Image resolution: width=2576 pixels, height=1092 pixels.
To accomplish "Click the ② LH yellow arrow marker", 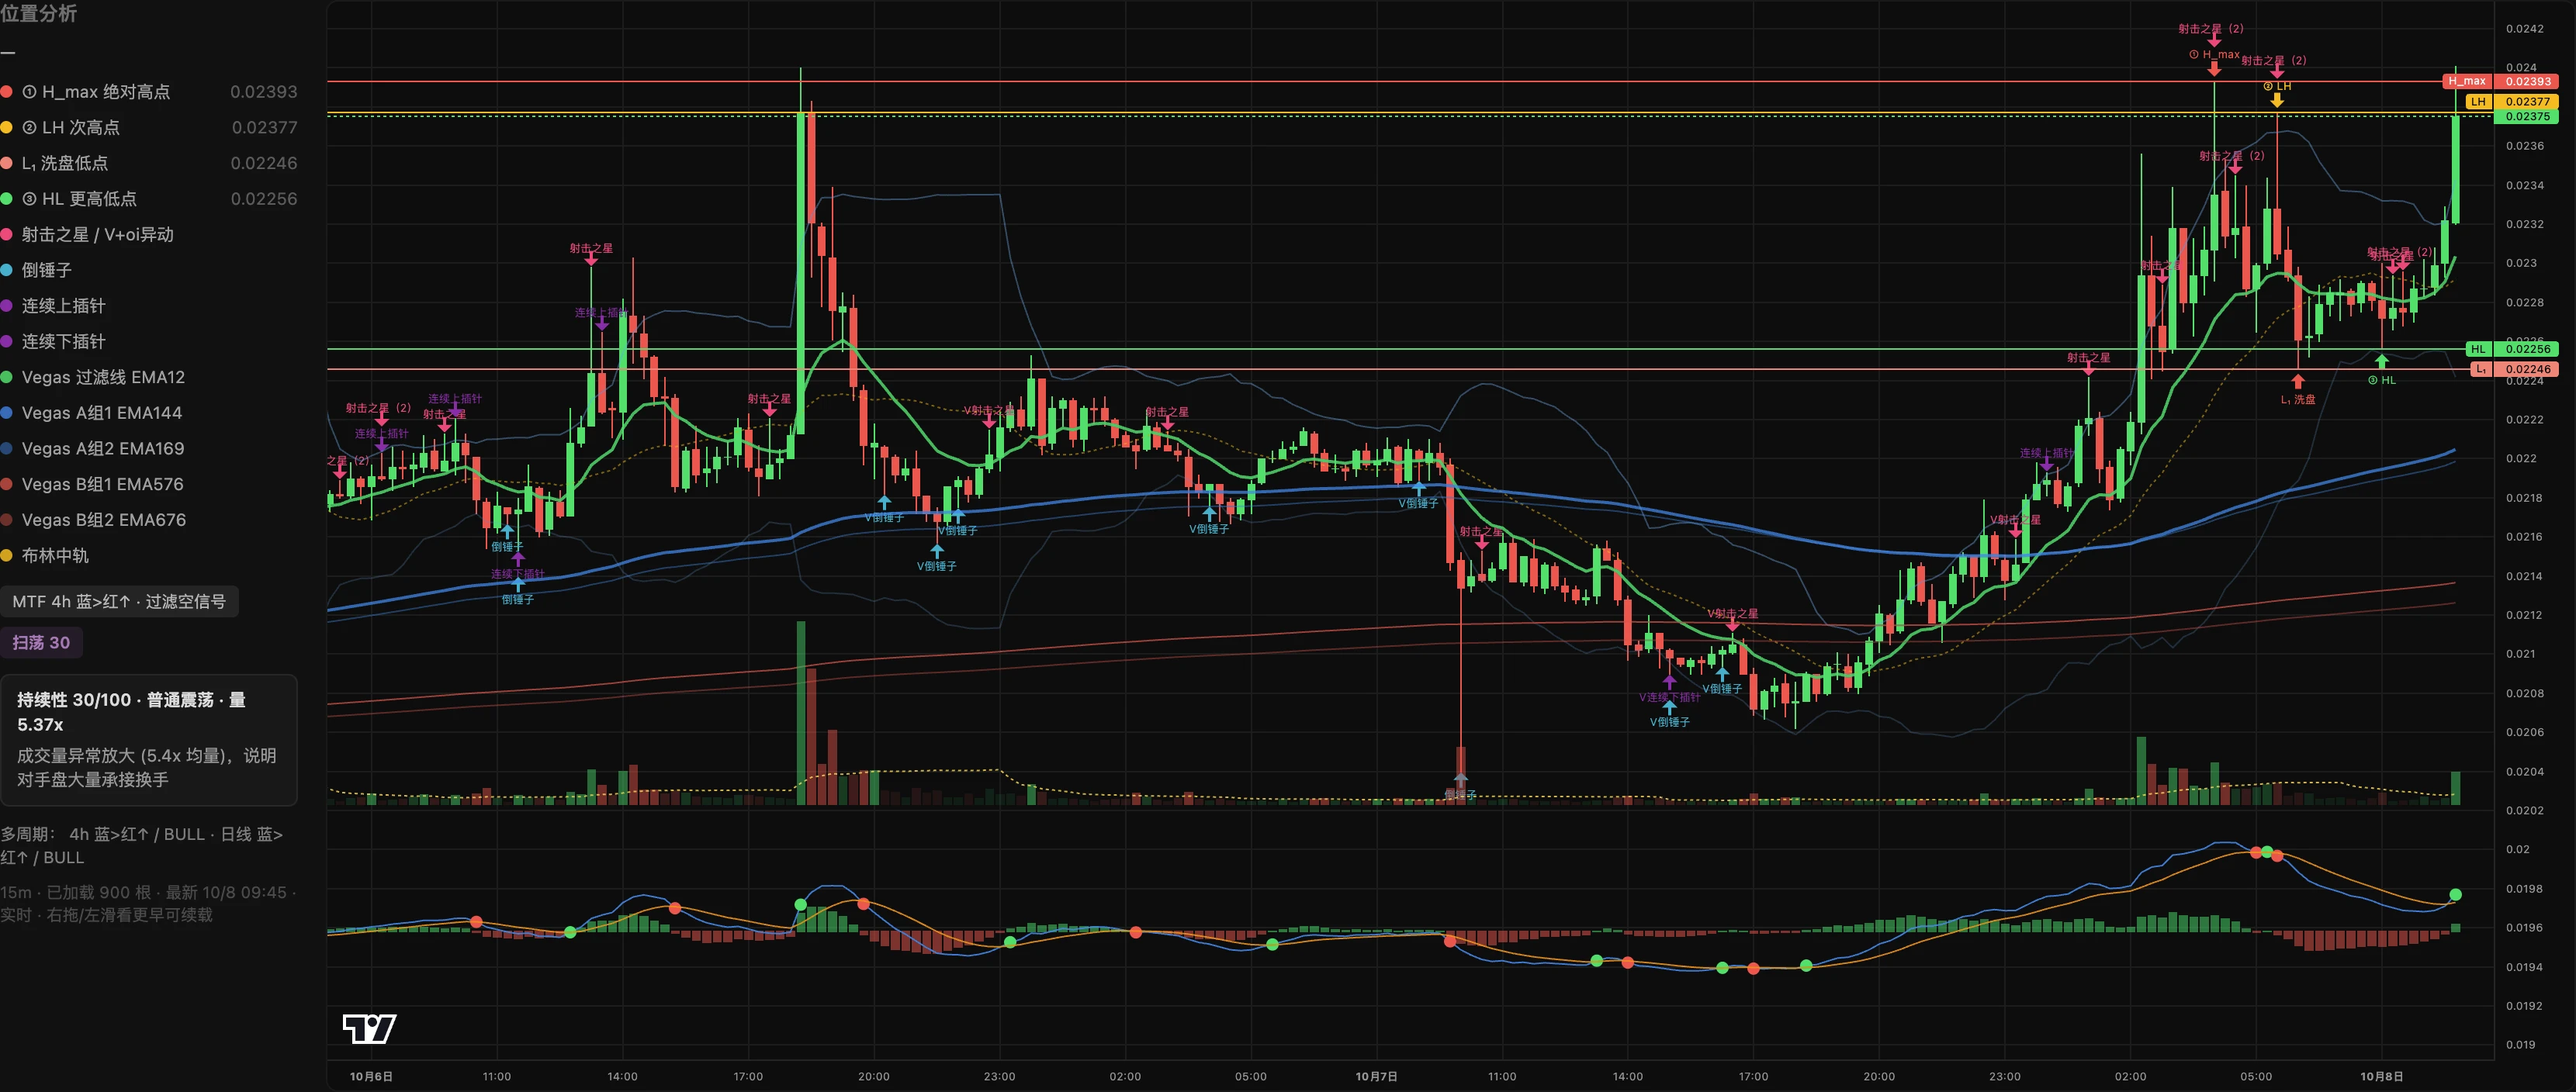I will (x=2277, y=99).
